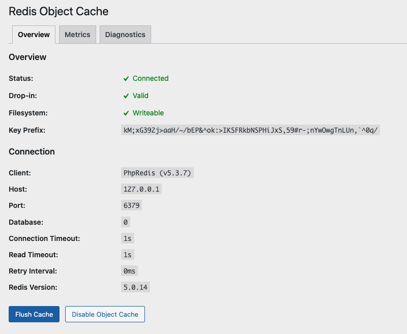Click the Valid drop-in text
The width and height of the screenshot is (407, 334).
[140, 96]
